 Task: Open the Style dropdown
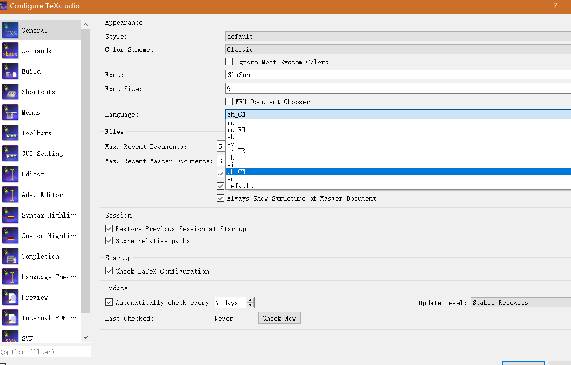click(x=398, y=36)
